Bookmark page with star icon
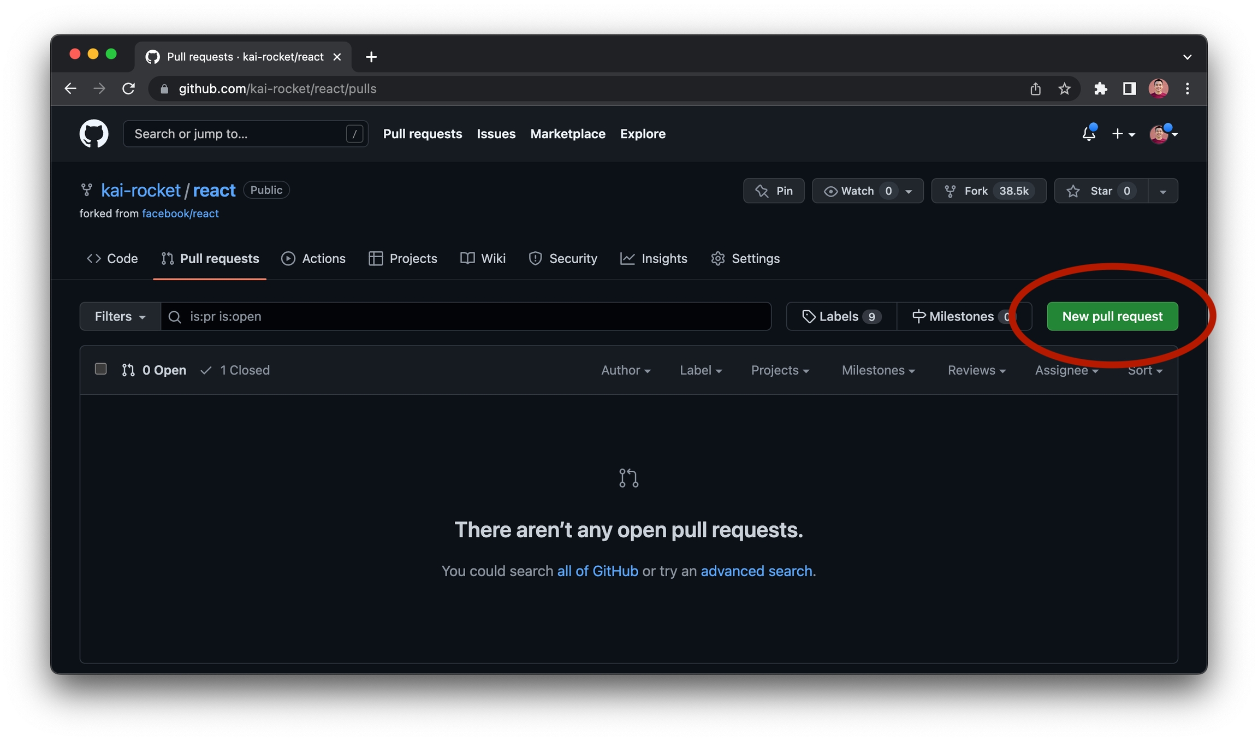This screenshot has width=1258, height=741. (1064, 88)
